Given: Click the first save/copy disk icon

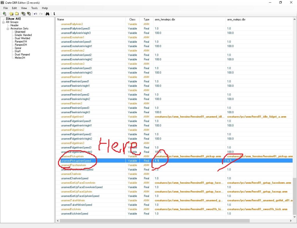Looking at the screenshot, I should point(23,14).
